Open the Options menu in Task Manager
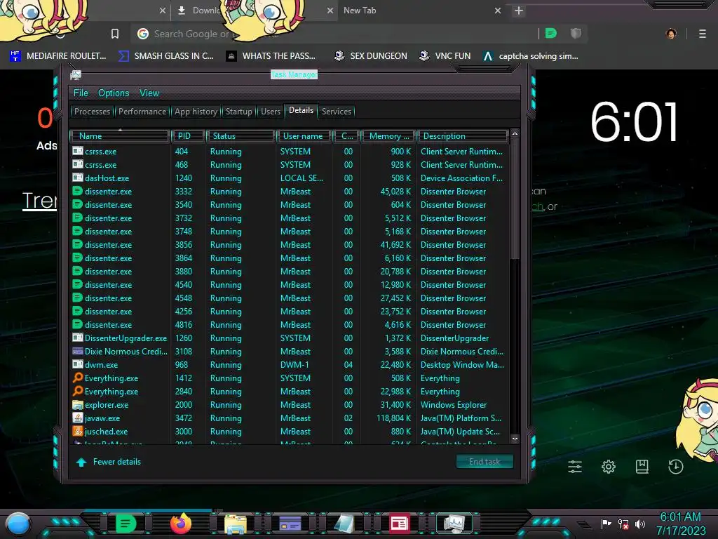This screenshot has height=539, width=718. click(x=114, y=93)
